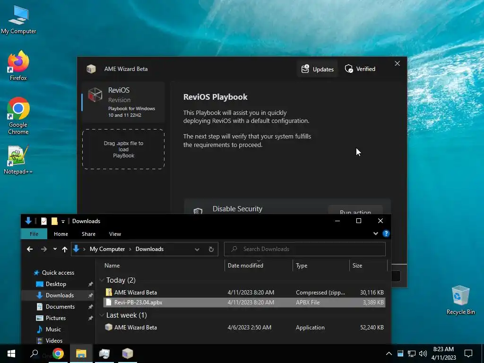Open Windows Start menu
This screenshot has width=484, height=363.
pyautogui.click(x=11, y=354)
